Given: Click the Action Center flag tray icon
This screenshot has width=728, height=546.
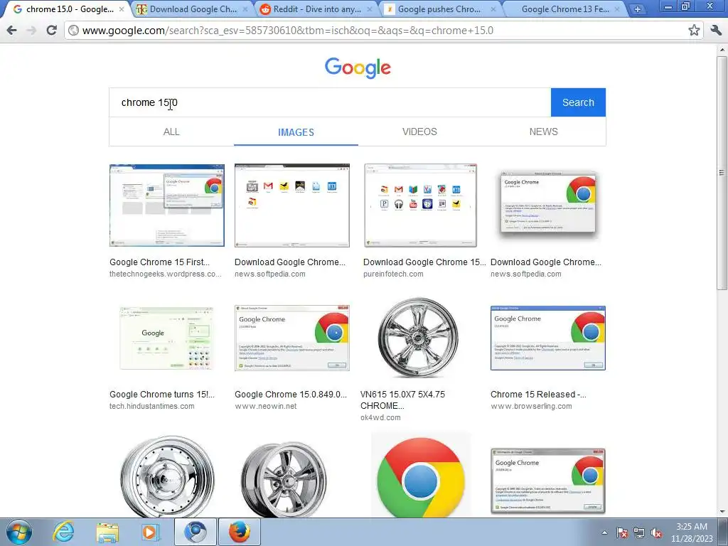Looking at the screenshot, I should click(622, 533).
